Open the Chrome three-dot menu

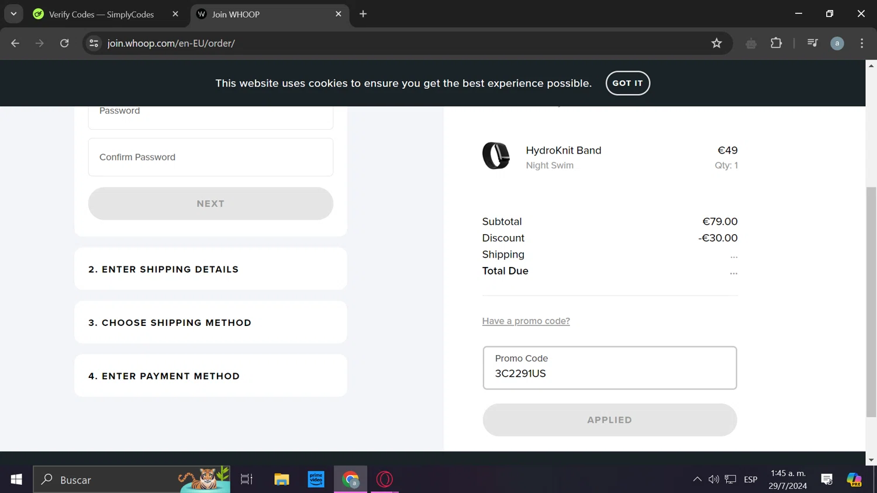tap(862, 43)
